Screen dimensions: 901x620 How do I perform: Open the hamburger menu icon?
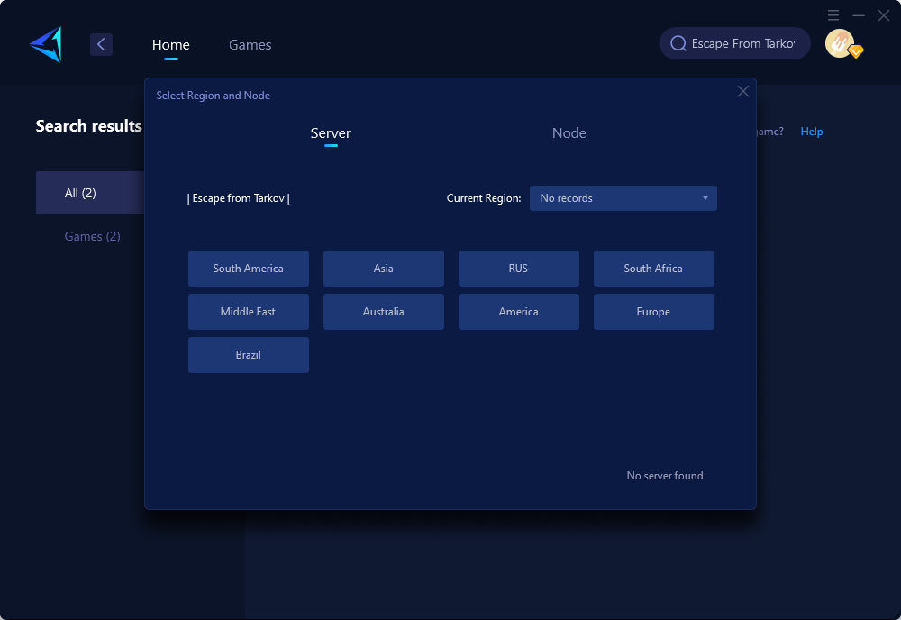[833, 15]
